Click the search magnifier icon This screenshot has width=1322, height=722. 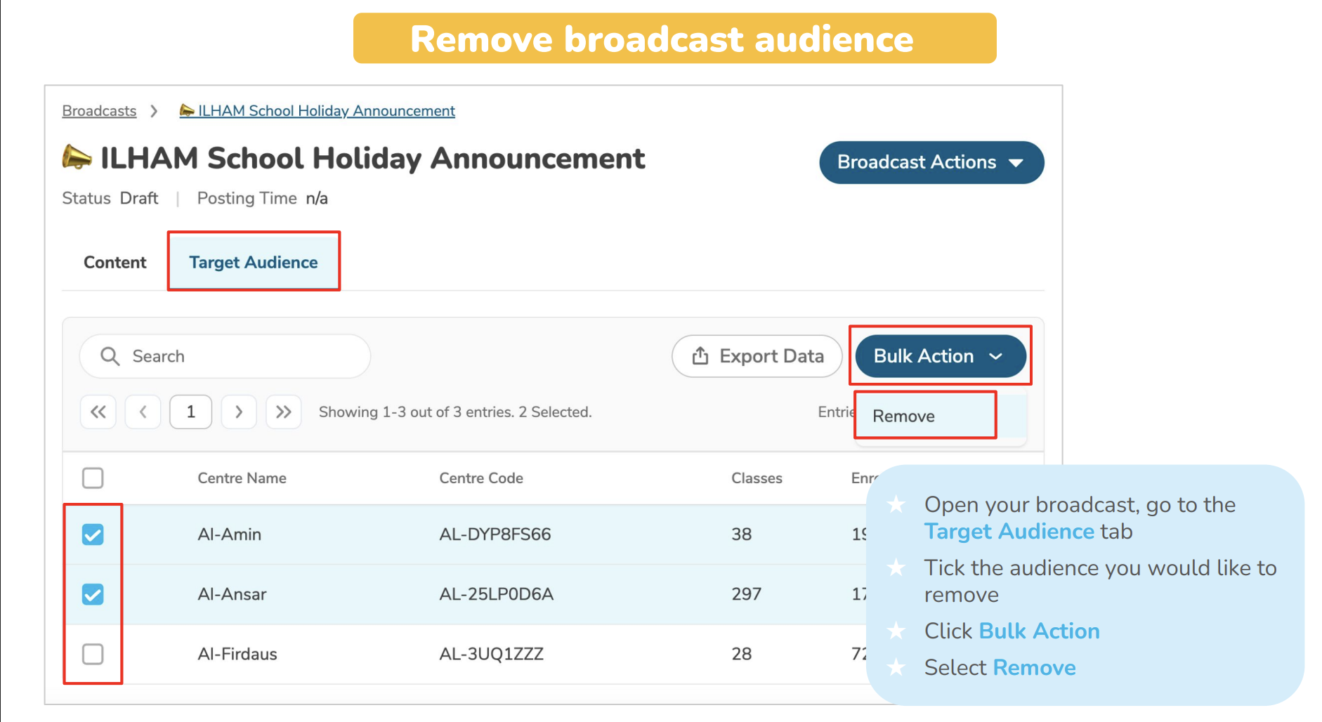[110, 356]
